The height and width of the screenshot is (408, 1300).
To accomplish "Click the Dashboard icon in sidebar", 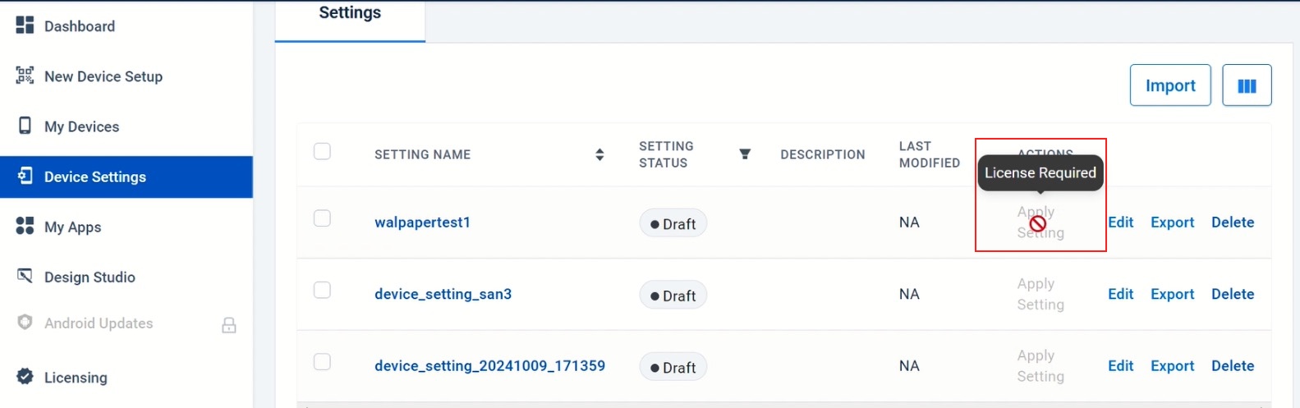I will coord(25,25).
